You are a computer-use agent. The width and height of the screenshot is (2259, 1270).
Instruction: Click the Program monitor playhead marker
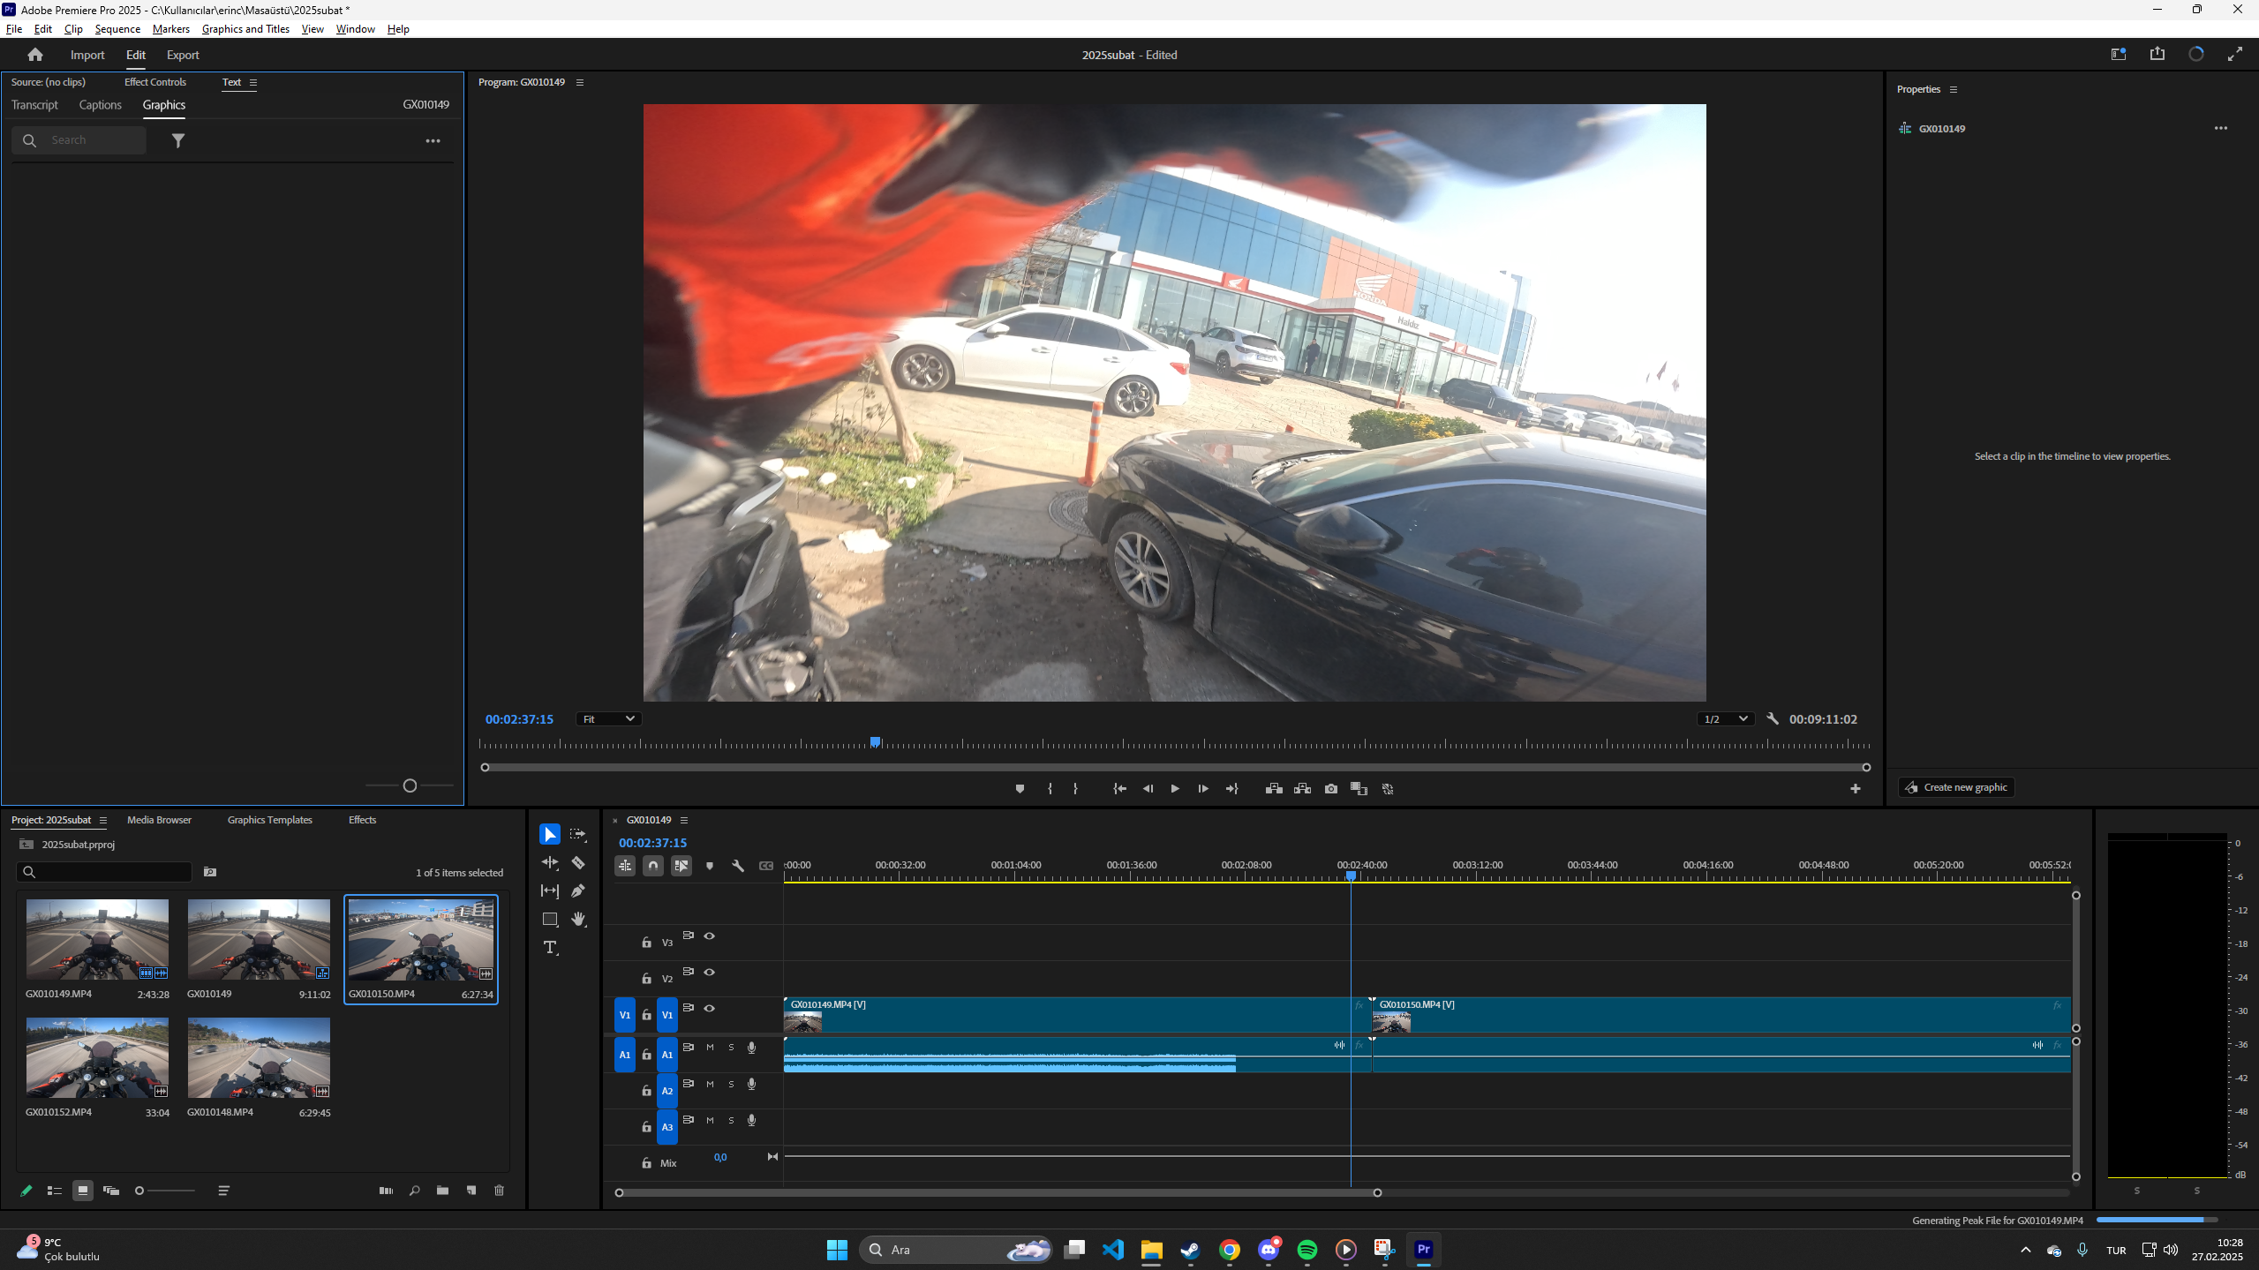875,742
